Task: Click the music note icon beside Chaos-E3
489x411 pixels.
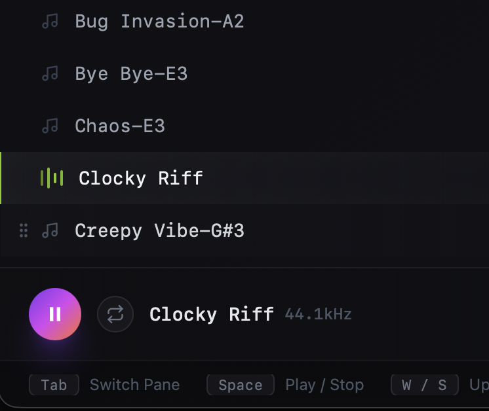Action: [50, 126]
